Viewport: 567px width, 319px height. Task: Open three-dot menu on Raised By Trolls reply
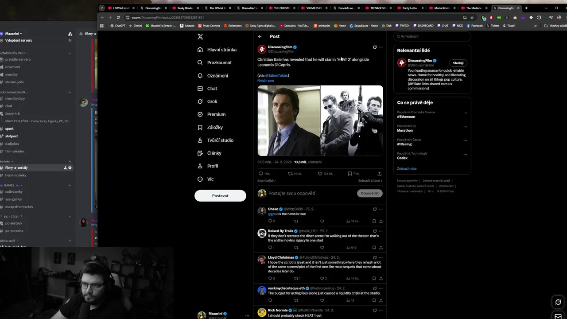coord(381,231)
